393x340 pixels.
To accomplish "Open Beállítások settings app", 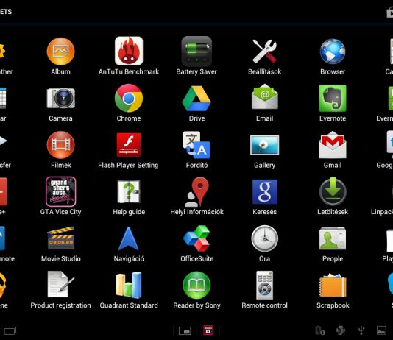I will click(x=265, y=51).
